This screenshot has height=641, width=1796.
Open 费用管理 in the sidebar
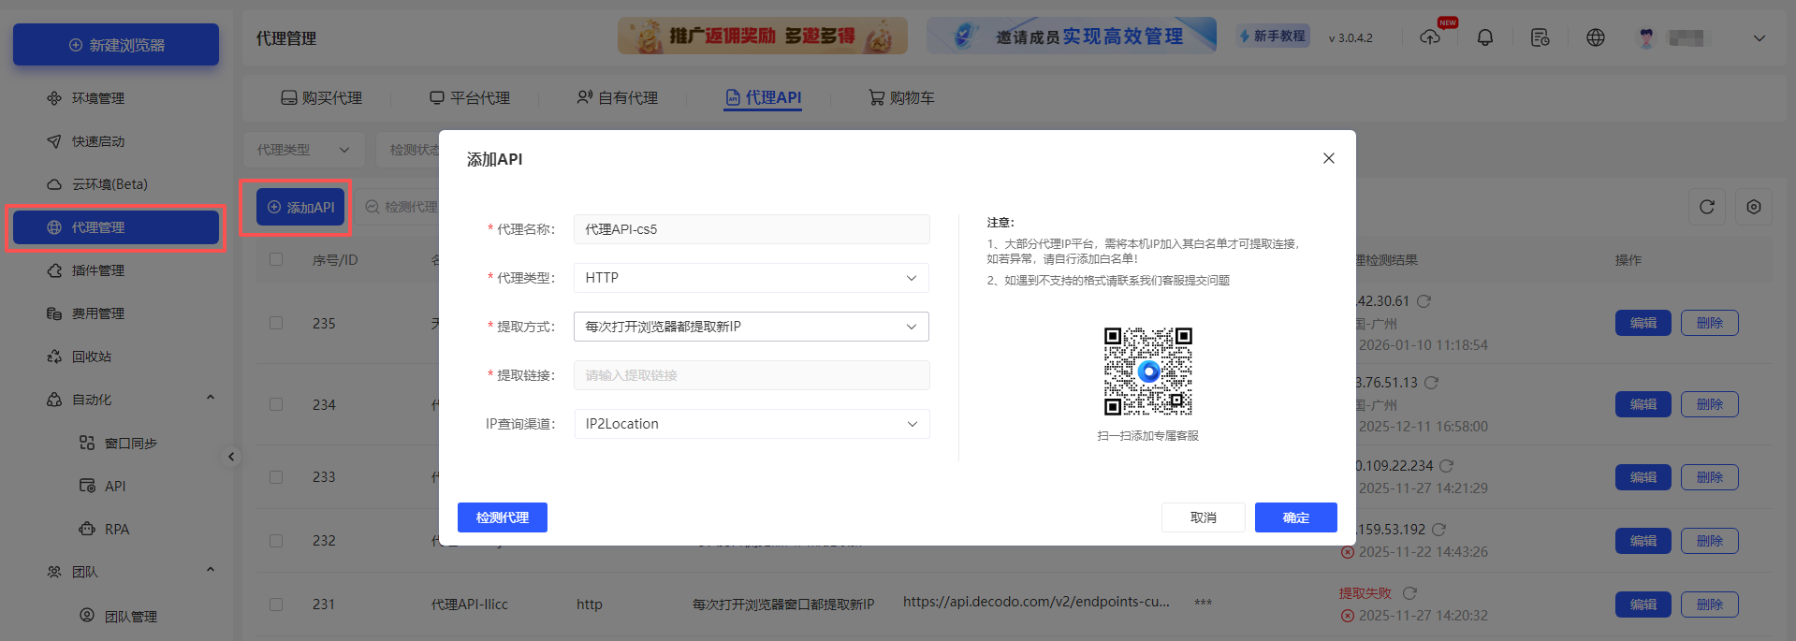coord(98,313)
